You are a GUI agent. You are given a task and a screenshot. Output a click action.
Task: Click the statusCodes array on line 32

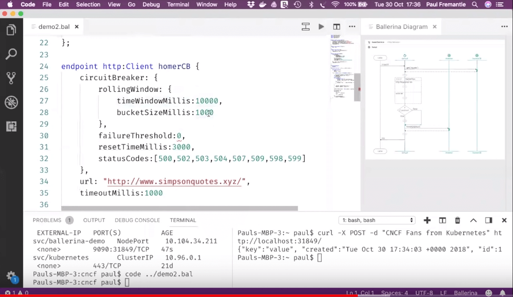pyautogui.click(x=230, y=159)
